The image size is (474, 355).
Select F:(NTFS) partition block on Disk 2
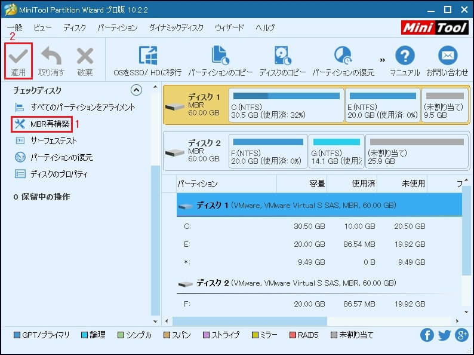coord(268,151)
